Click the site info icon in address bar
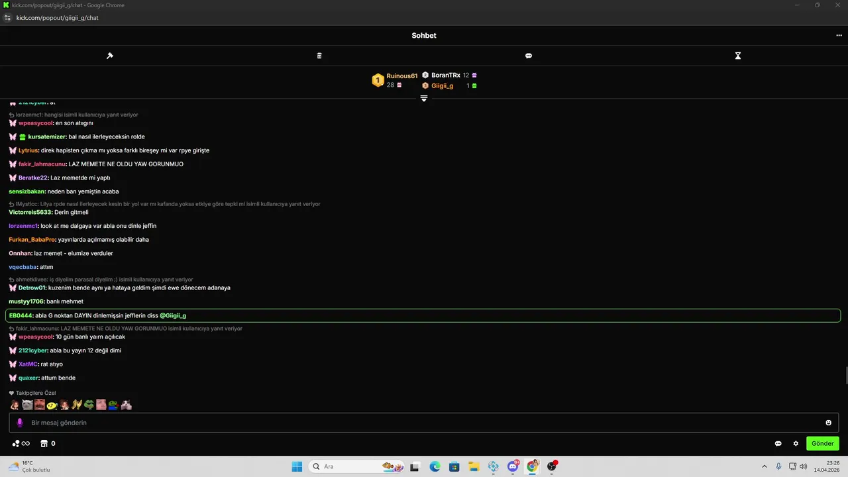Viewport: 848px width, 477px height. pos(8,18)
